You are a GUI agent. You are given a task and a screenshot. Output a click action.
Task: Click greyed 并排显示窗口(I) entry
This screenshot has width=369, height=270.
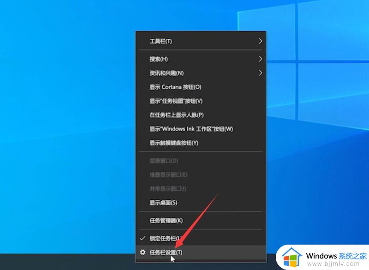coord(201,189)
